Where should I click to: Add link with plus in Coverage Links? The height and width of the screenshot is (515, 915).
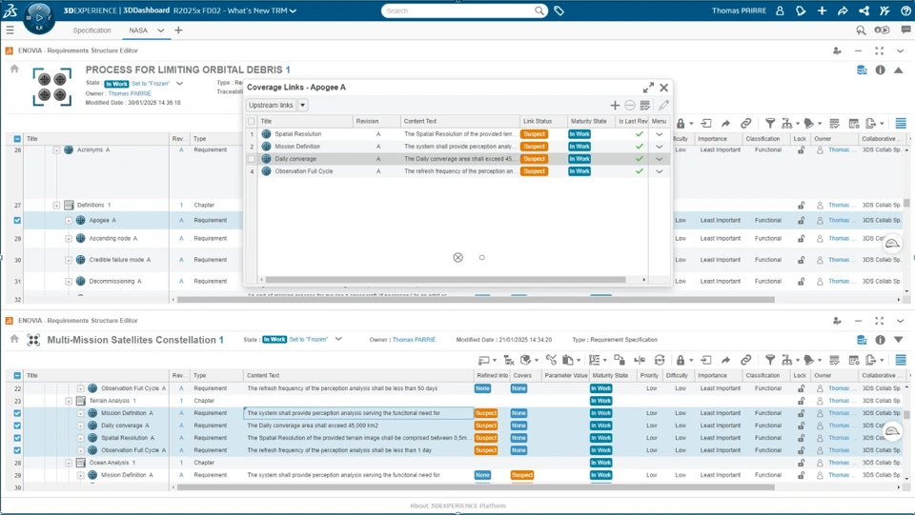pos(615,106)
